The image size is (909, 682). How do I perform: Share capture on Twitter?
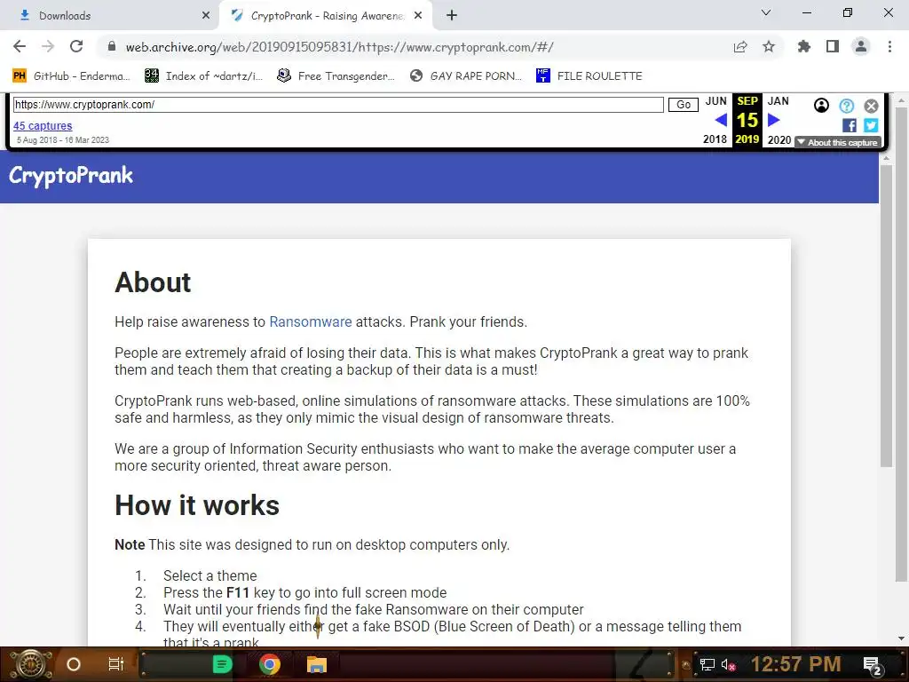[871, 125]
